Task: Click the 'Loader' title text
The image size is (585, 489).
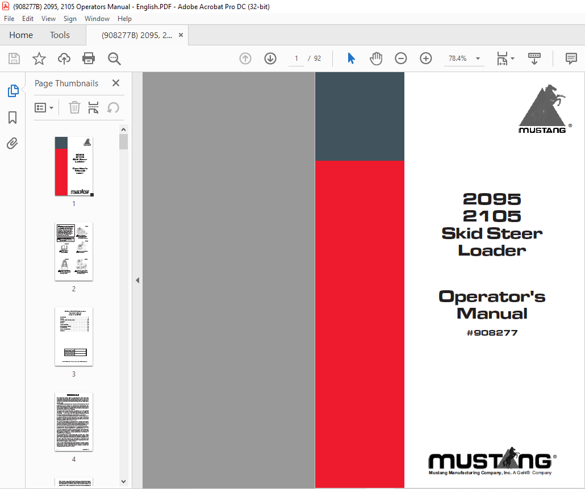Action: 492,250
